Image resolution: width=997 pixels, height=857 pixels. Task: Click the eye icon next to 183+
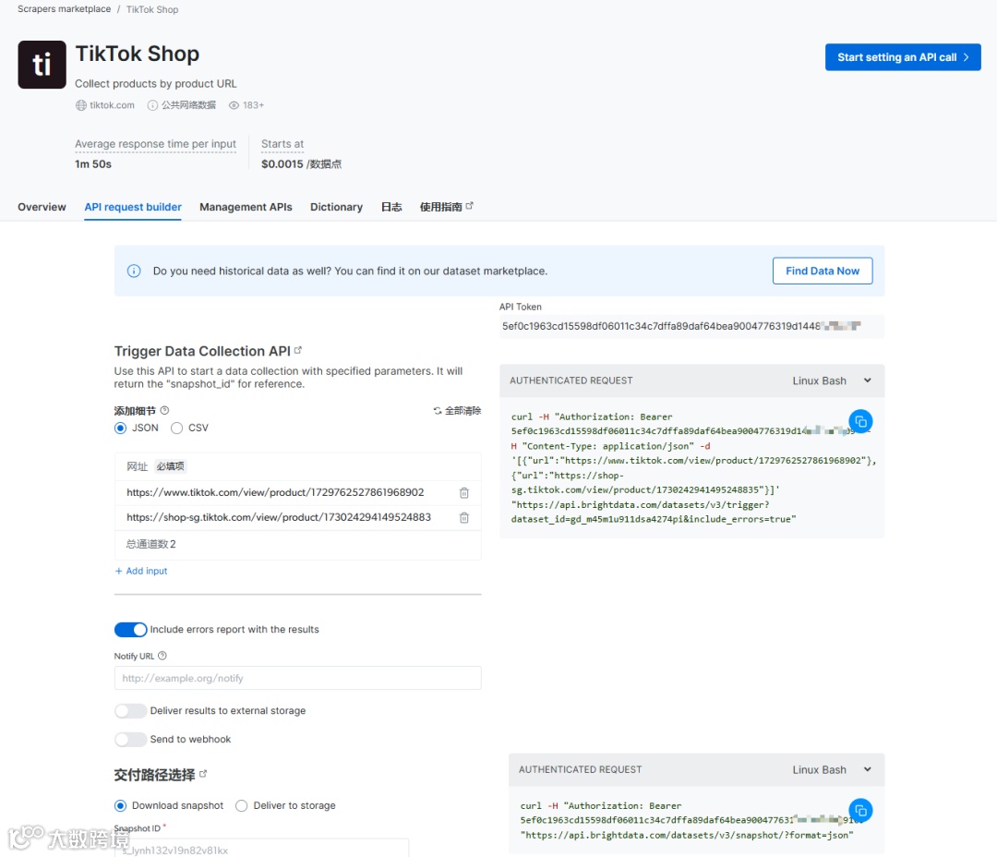point(234,105)
